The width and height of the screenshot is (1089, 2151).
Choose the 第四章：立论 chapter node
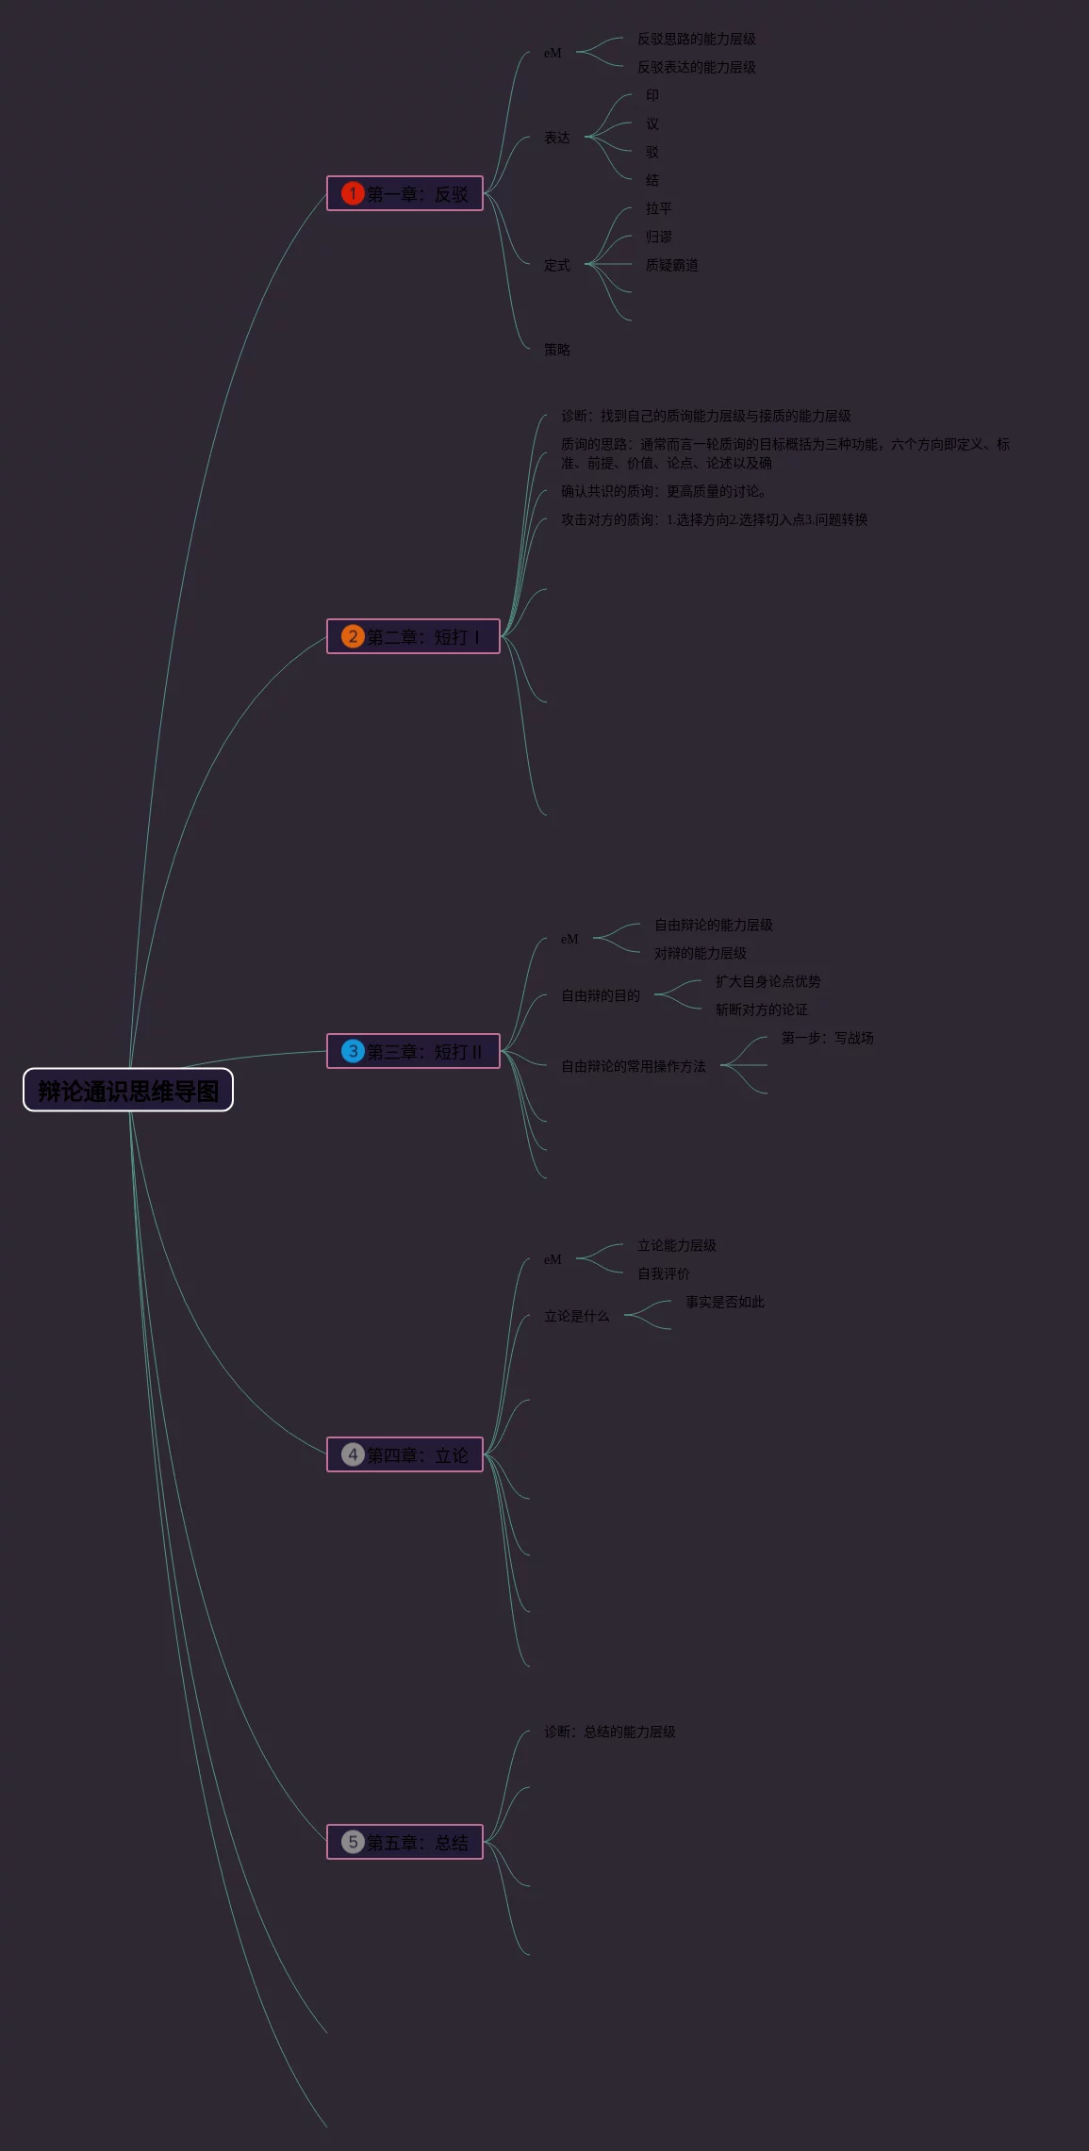coord(417,1455)
